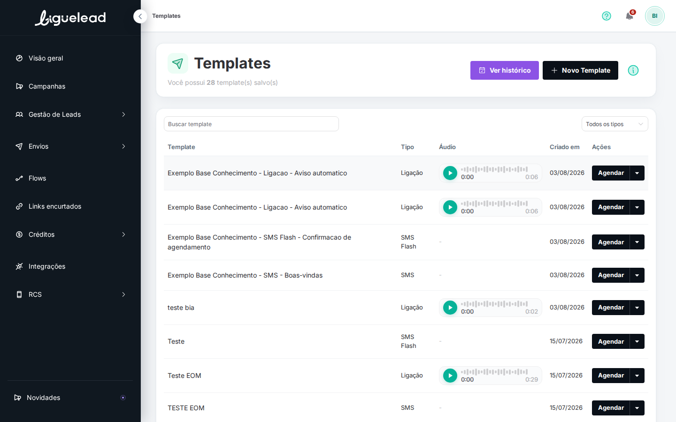Create a new template with Novo Template
The image size is (676, 422).
(x=580, y=70)
